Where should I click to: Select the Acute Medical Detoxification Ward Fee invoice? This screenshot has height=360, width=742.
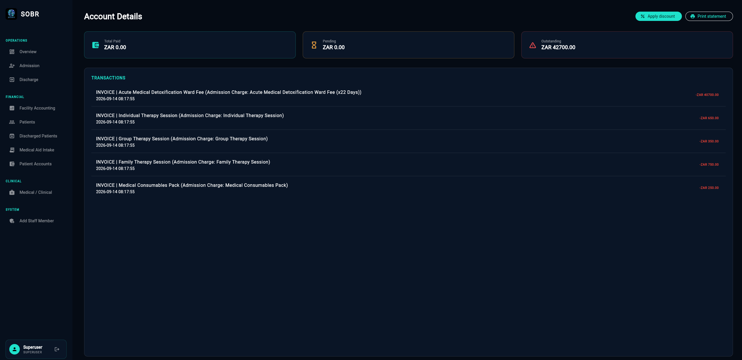click(x=408, y=95)
